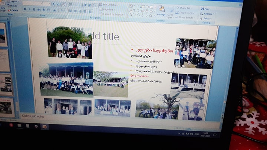
Task: Align text left in Paragraph group
Action: (70, 11)
